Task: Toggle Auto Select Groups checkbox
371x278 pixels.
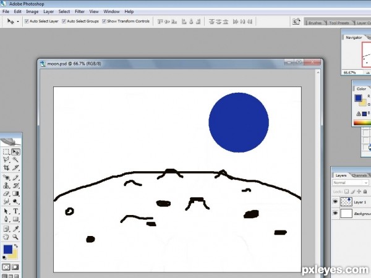Action: pyautogui.click(x=64, y=21)
